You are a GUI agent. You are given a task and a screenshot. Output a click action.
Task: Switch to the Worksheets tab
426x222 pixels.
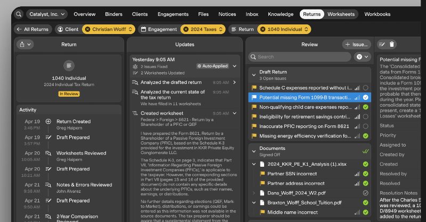341,14
